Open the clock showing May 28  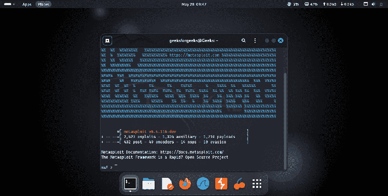pos(194,4)
